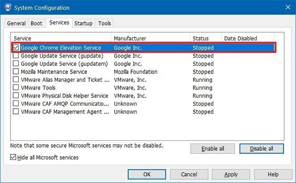This screenshot has height=183, width=296.
Task: Click the Apply button
Action: (x=231, y=174)
